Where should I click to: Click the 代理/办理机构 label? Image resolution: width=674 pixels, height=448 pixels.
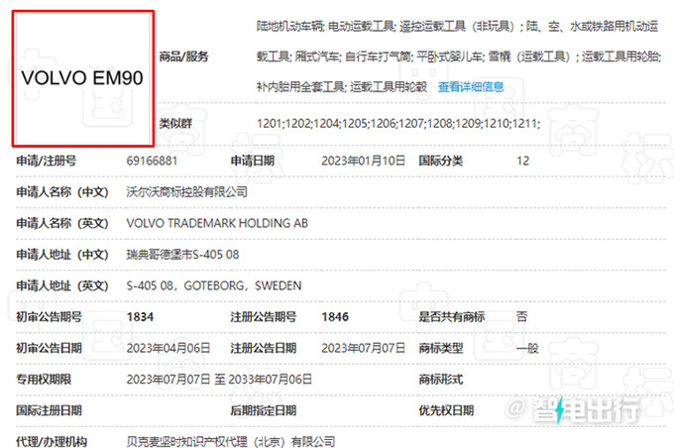click(x=52, y=441)
